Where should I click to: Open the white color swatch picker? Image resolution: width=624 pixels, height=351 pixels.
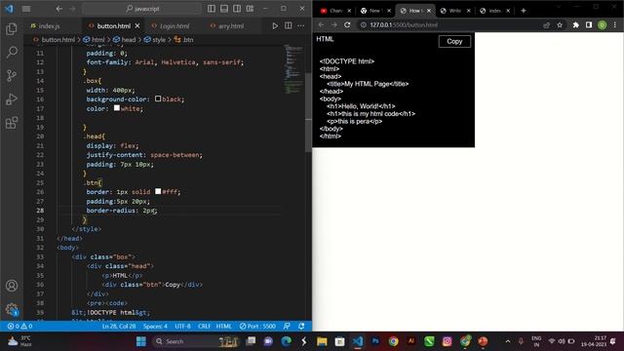pos(117,108)
